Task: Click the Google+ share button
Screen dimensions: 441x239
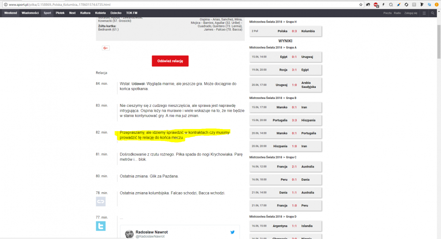Action: pos(106,48)
